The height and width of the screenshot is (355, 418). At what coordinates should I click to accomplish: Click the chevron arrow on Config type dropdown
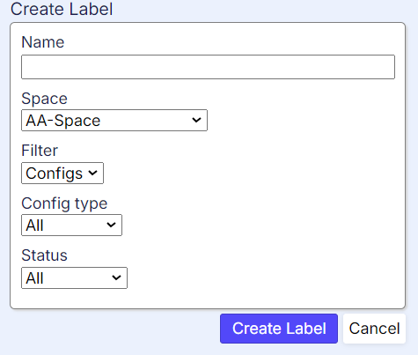pyautogui.click(x=111, y=225)
